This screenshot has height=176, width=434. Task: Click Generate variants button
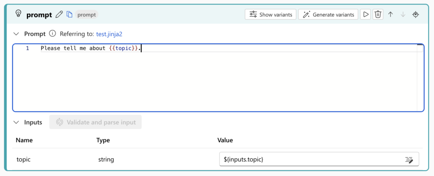coord(328,14)
